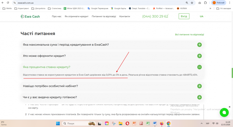The height and width of the screenshot is (127, 233).
Task: Open the Статистика bookmark folder
Action: (54, 8)
